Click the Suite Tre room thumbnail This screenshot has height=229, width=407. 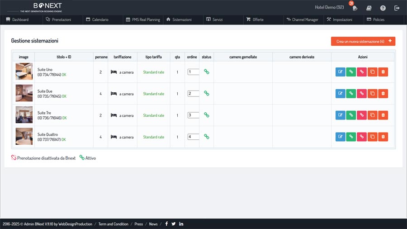24,115
